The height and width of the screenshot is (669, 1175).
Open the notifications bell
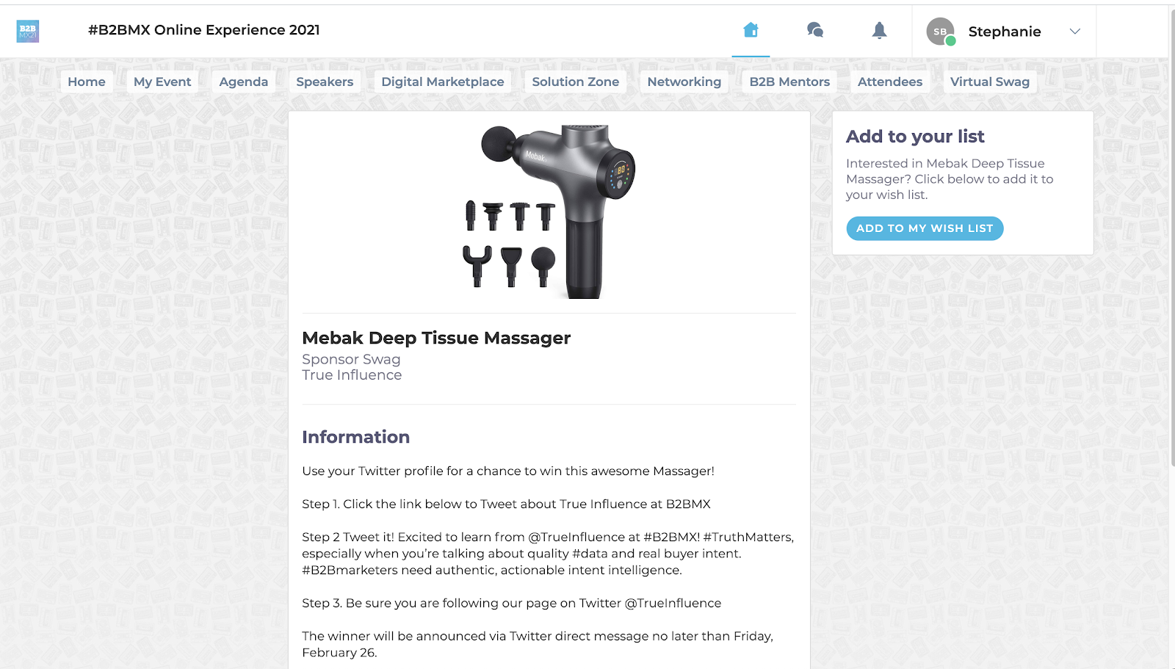click(x=879, y=30)
